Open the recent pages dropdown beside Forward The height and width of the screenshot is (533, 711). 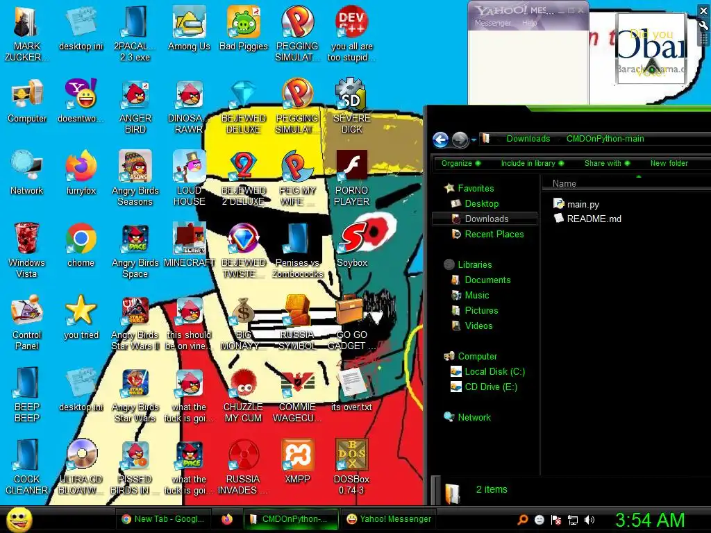click(x=474, y=139)
